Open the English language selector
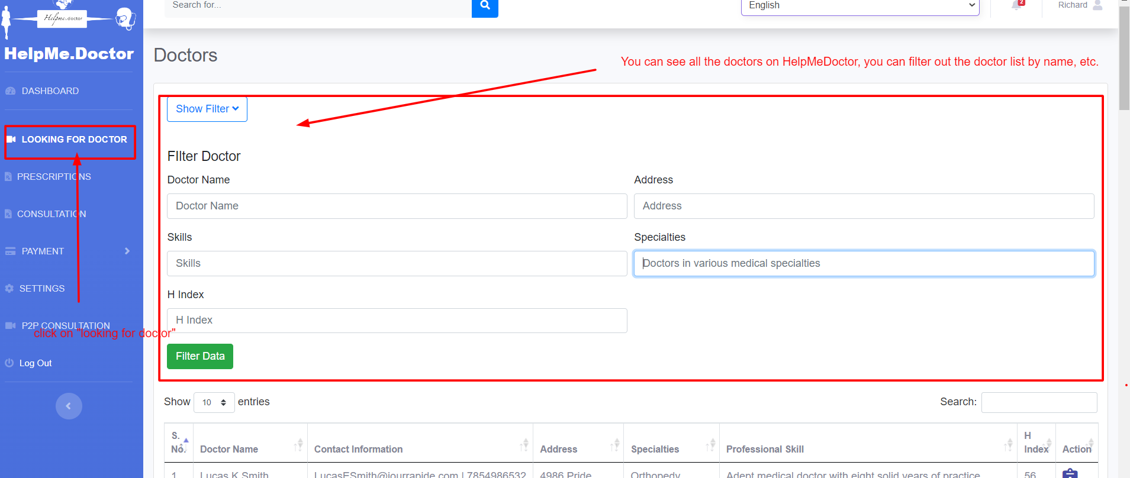Viewport: 1130px width, 478px height. click(859, 6)
